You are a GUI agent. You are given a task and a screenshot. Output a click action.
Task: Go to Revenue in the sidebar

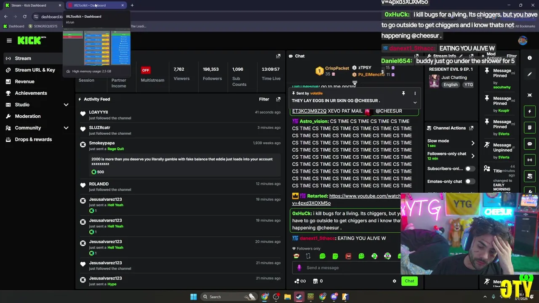(24, 82)
